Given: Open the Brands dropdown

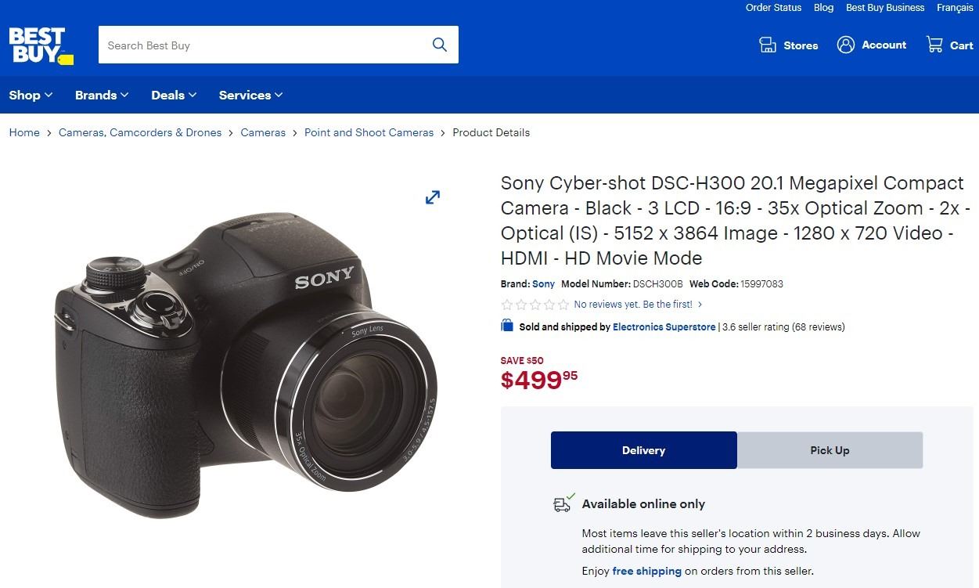Looking at the screenshot, I should 101,95.
